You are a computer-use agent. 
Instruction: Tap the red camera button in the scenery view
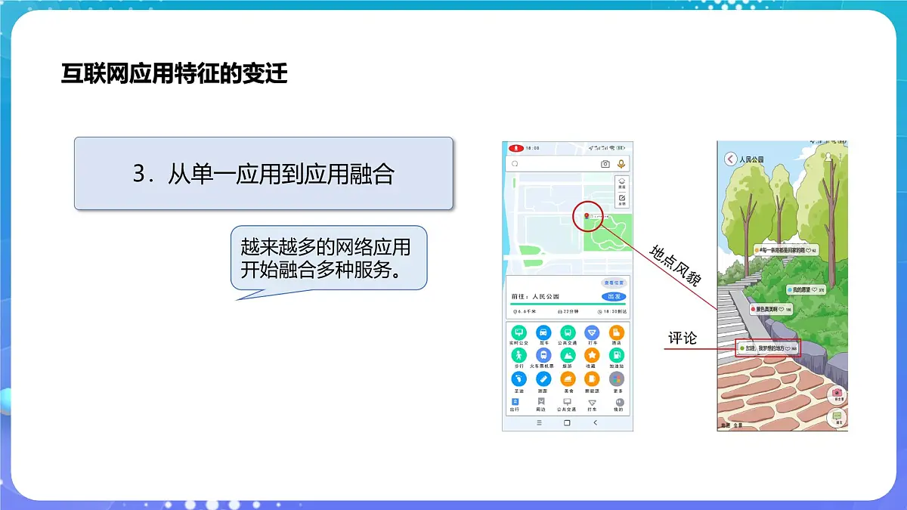pyautogui.click(x=837, y=395)
